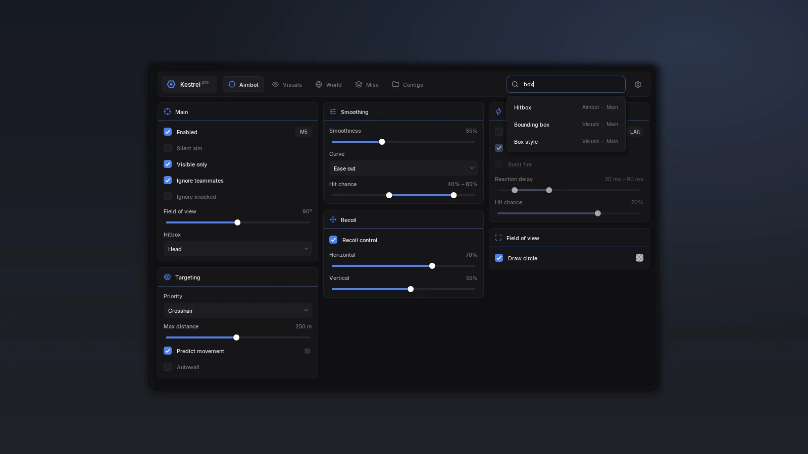Open the Hitbox dropdown showing Head
The height and width of the screenshot is (454, 808).
(238, 249)
